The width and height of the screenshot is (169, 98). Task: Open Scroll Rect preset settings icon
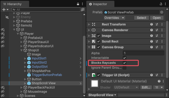click(157, 41)
